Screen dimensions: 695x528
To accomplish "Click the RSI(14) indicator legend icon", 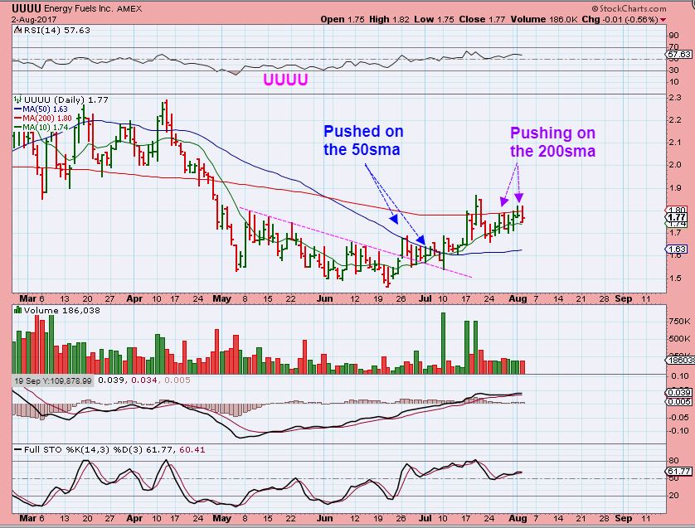I will tap(17, 30).
